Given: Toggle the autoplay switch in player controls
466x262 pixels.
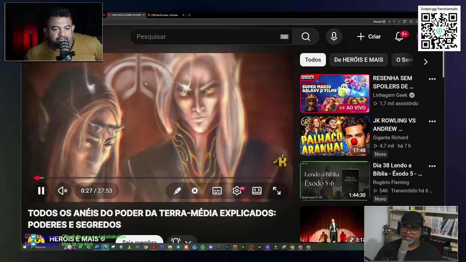Looking at the screenshot, I should [195, 191].
